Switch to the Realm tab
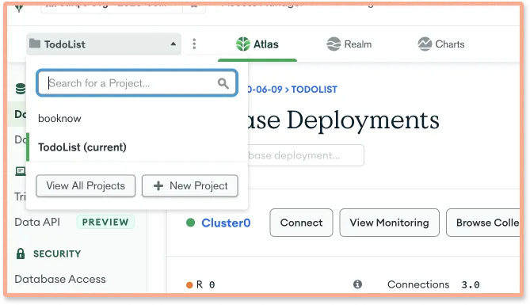 (349, 44)
